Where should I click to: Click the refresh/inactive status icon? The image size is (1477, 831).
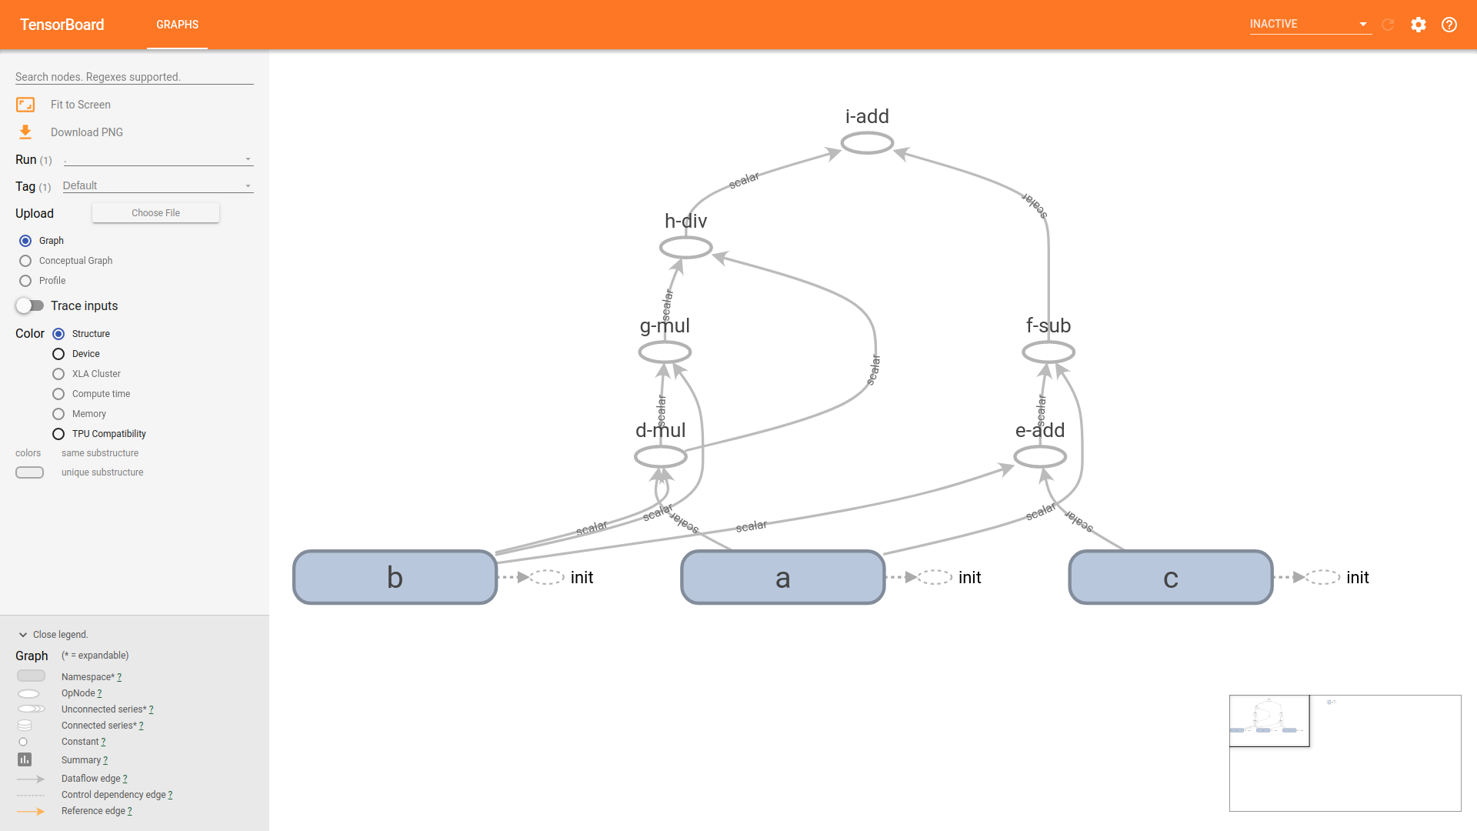coord(1389,25)
